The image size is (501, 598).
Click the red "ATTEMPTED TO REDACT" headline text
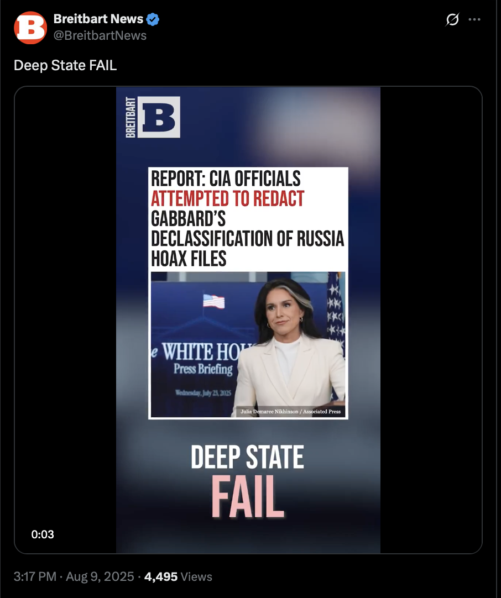[x=227, y=199]
